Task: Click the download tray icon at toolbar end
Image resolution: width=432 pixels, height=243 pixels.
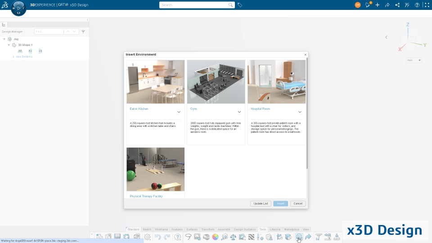Action: coord(337,237)
